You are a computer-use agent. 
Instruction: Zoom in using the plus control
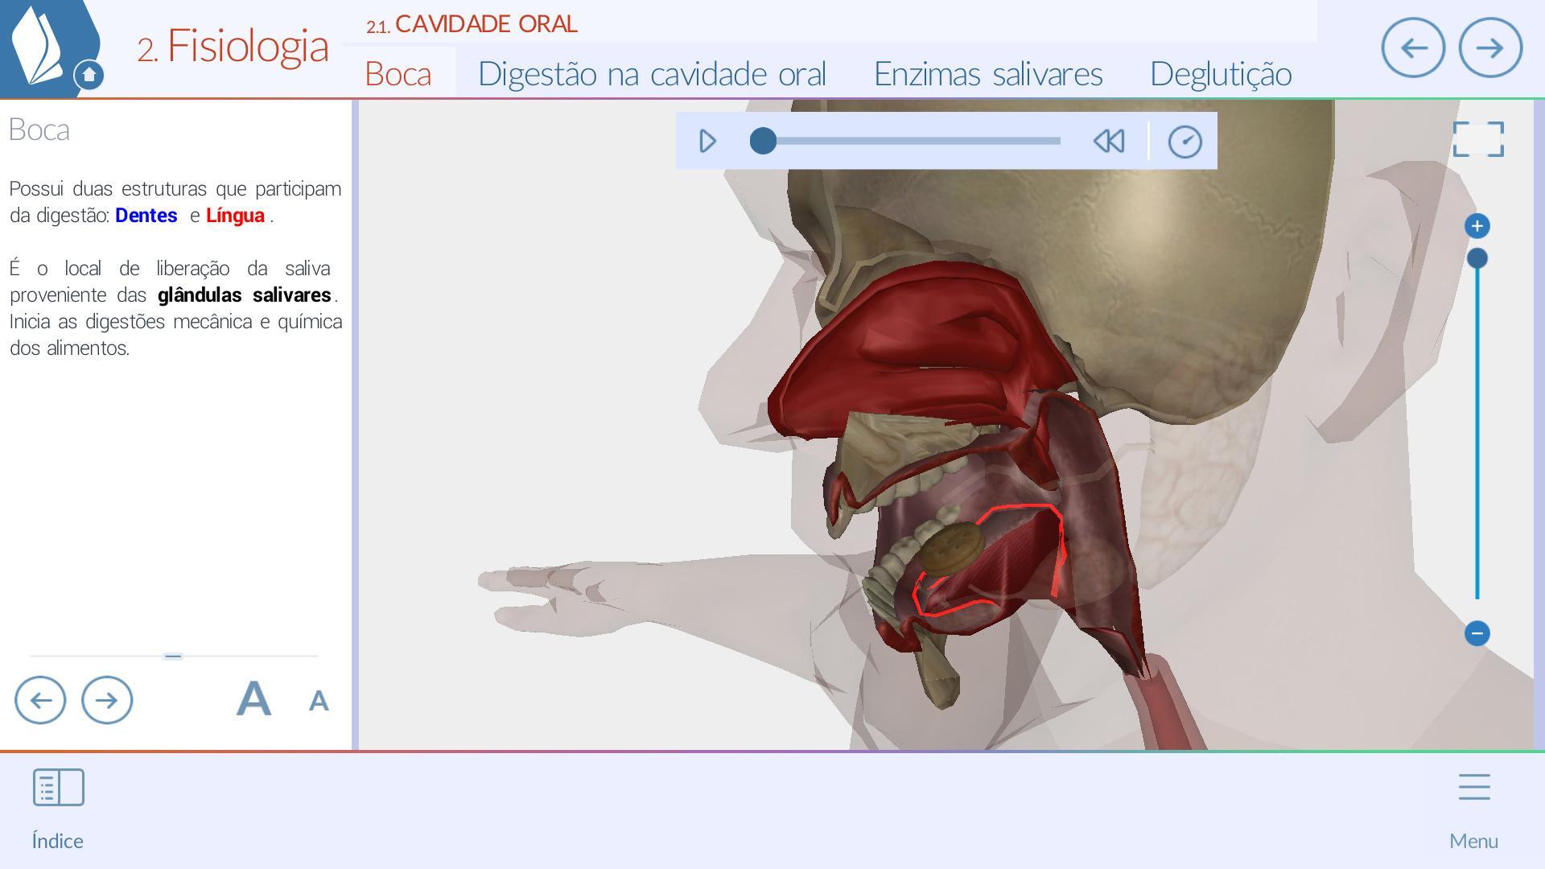[1478, 226]
